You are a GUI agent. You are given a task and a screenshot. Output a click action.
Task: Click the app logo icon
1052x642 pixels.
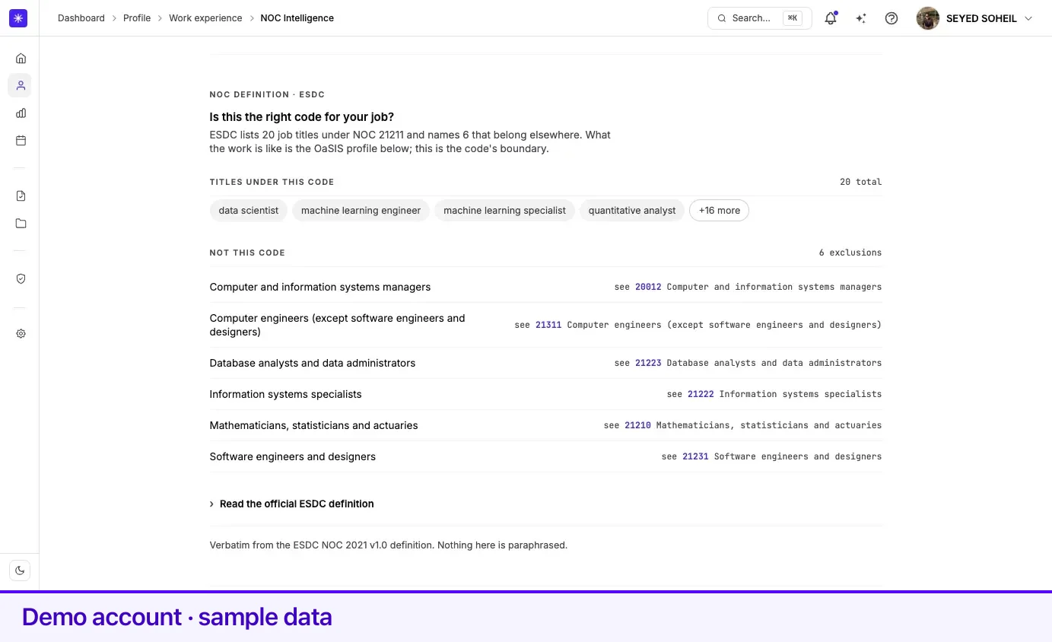click(18, 18)
